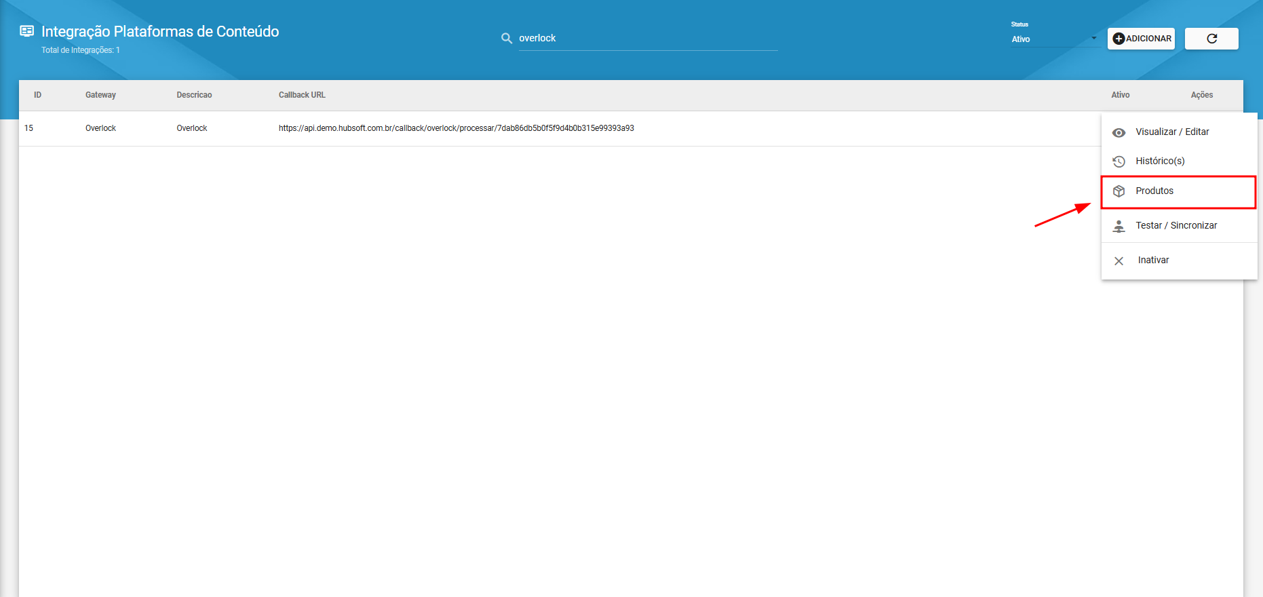Click the search magnifier icon
This screenshot has height=597, width=1263.
pyautogui.click(x=507, y=39)
